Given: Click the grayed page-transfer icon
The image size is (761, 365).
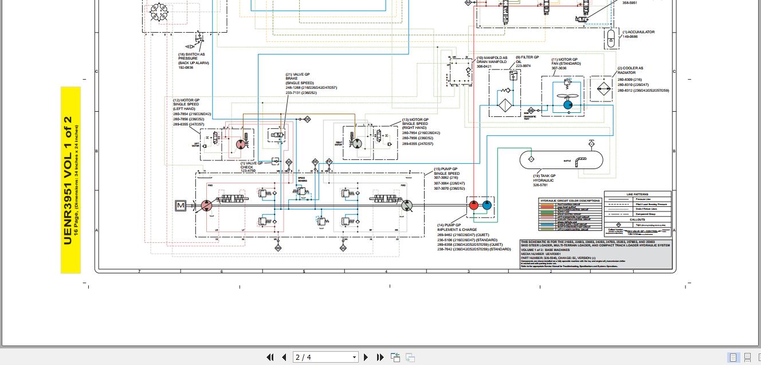Looking at the screenshot, I should point(410,357).
